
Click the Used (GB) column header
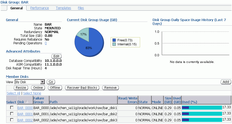[177, 100]
